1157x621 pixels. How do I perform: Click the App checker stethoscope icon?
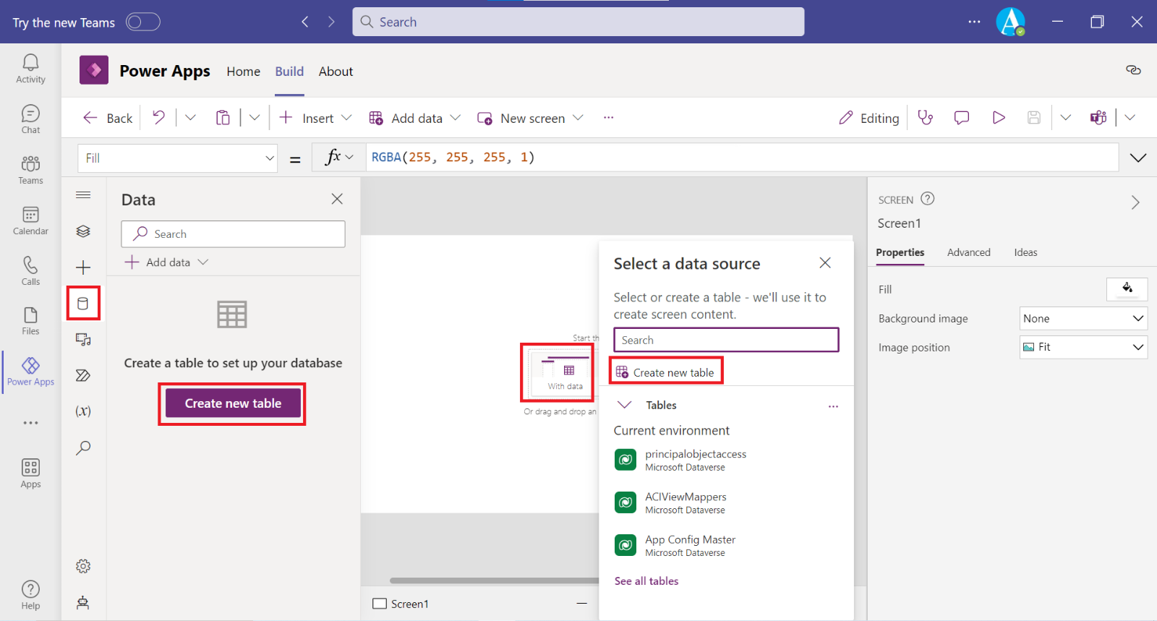tap(926, 118)
